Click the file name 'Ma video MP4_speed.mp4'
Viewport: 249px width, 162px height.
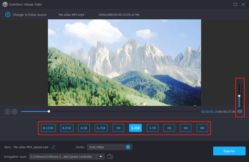(31, 147)
